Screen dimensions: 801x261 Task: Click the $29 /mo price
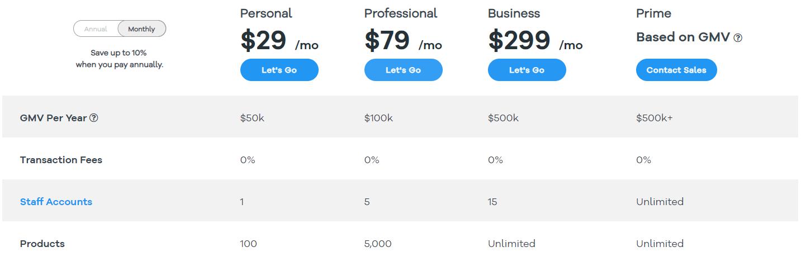click(x=279, y=41)
